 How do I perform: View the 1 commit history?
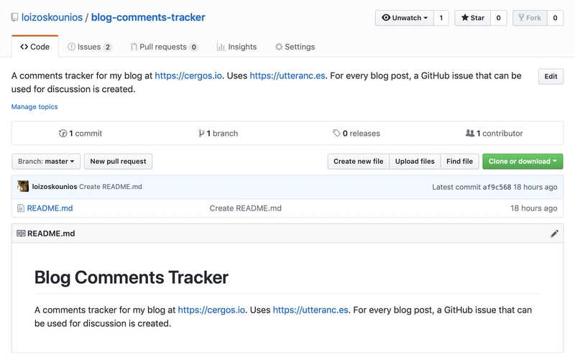(x=80, y=134)
